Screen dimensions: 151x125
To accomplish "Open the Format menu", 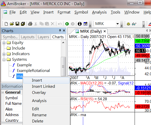I will point(64,12).
